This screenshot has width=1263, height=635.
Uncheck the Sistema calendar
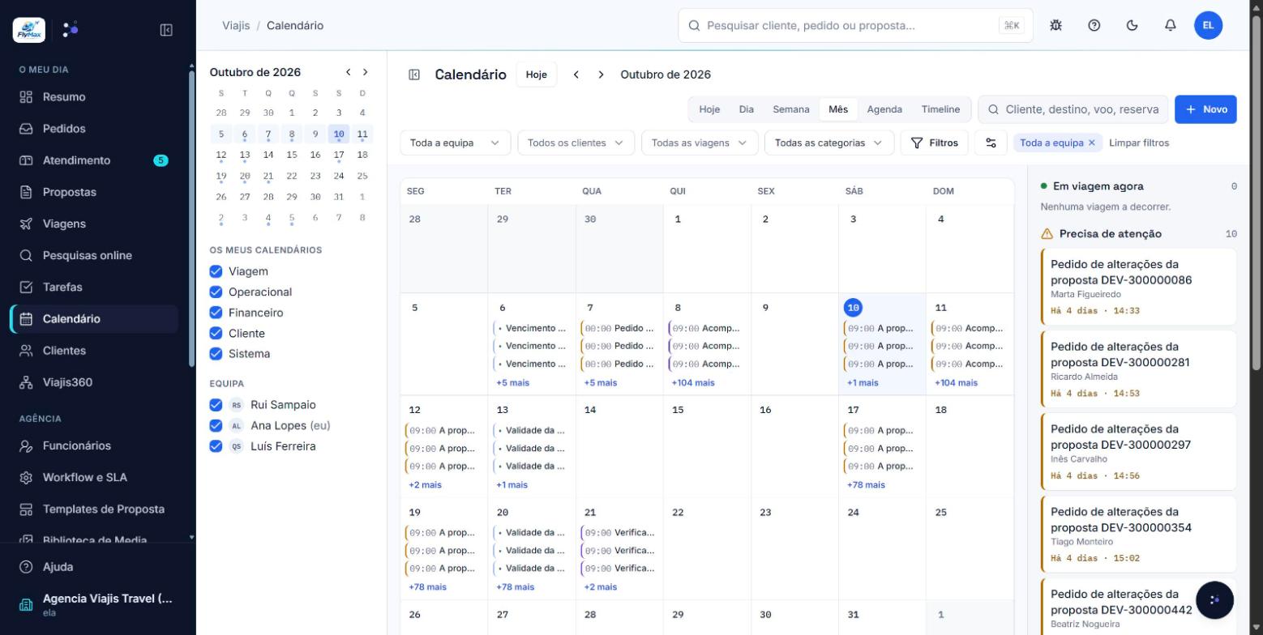click(x=216, y=354)
